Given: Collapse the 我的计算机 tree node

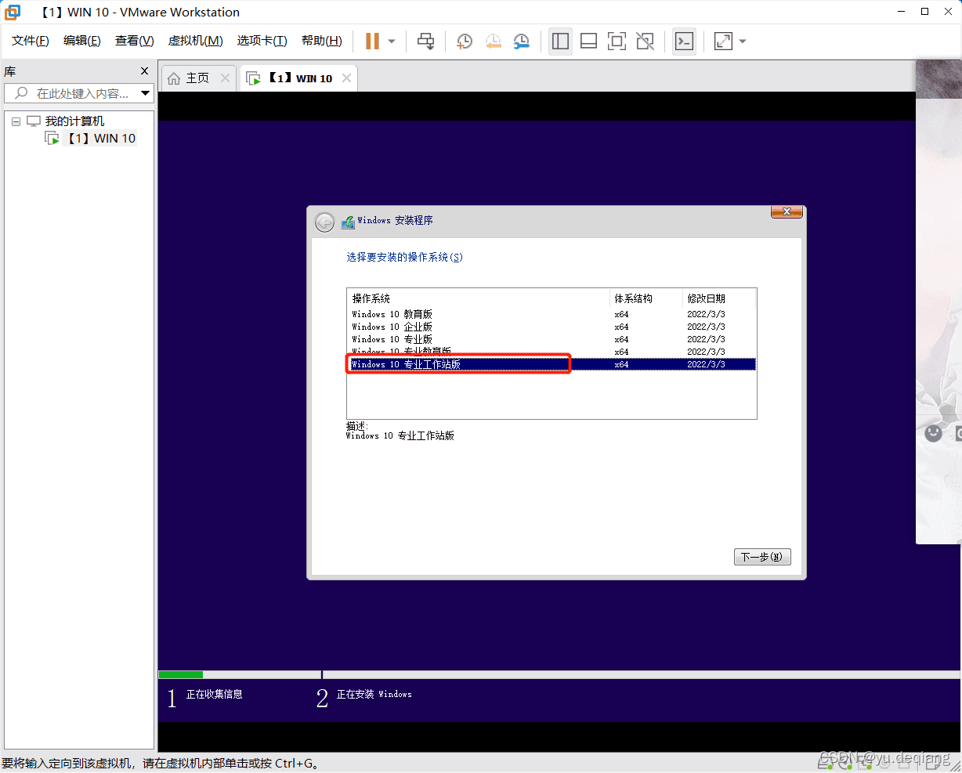Looking at the screenshot, I should click(x=16, y=121).
